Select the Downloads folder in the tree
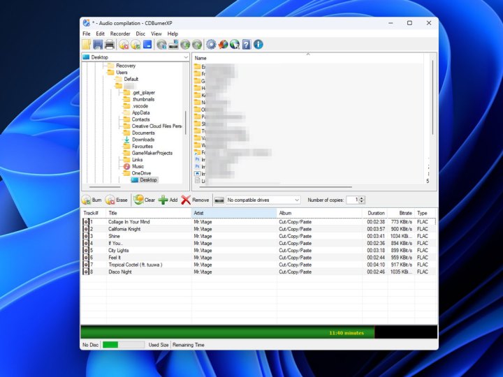The height and width of the screenshot is (377, 503). [x=143, y=140]
